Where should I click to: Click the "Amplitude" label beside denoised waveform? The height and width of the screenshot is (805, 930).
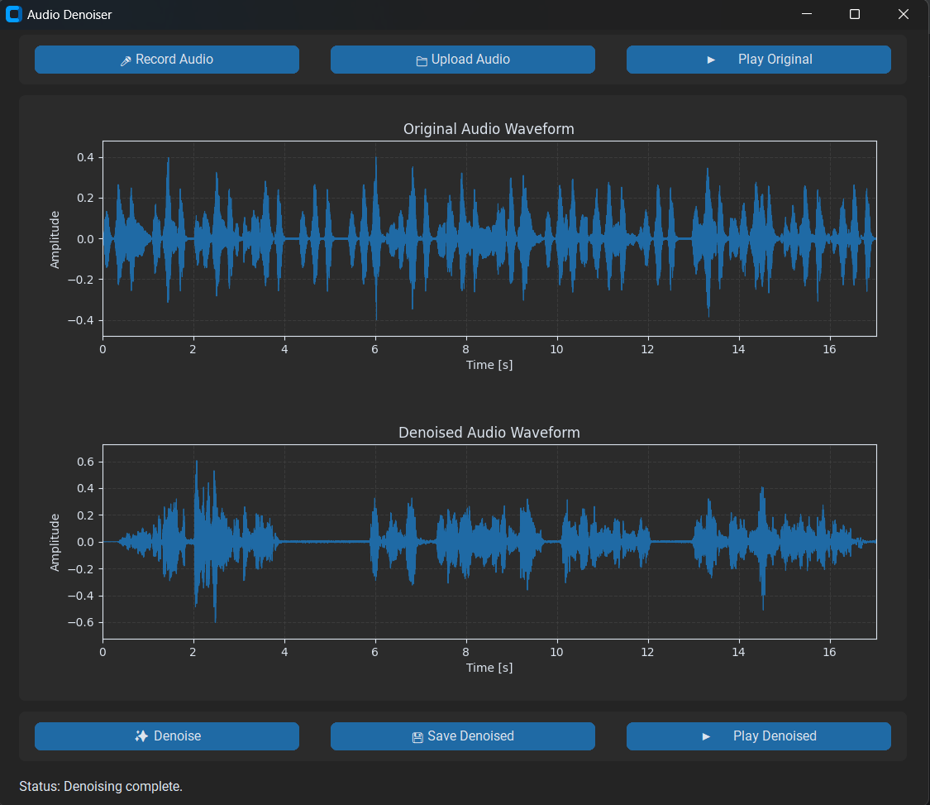[55, 542]
